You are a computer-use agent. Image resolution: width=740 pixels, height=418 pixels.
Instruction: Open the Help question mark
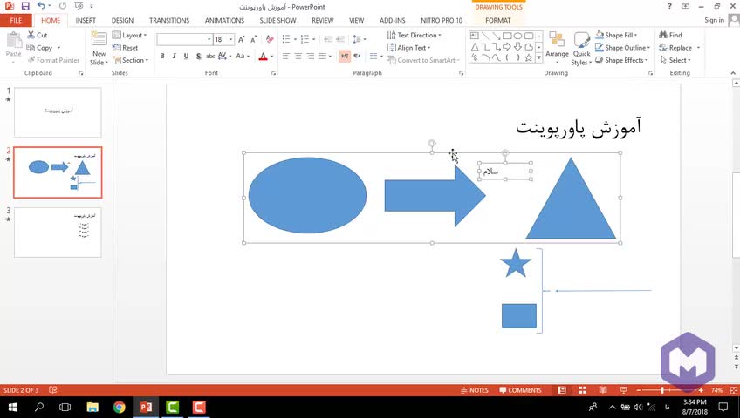(x=669, y=6)
